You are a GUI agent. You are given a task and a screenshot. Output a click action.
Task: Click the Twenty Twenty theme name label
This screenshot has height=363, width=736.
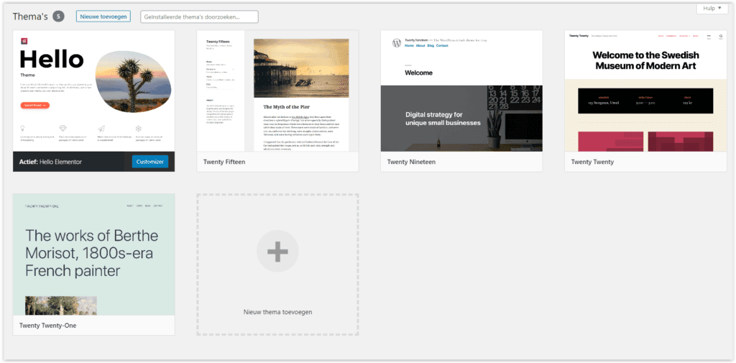coord(592,162)
